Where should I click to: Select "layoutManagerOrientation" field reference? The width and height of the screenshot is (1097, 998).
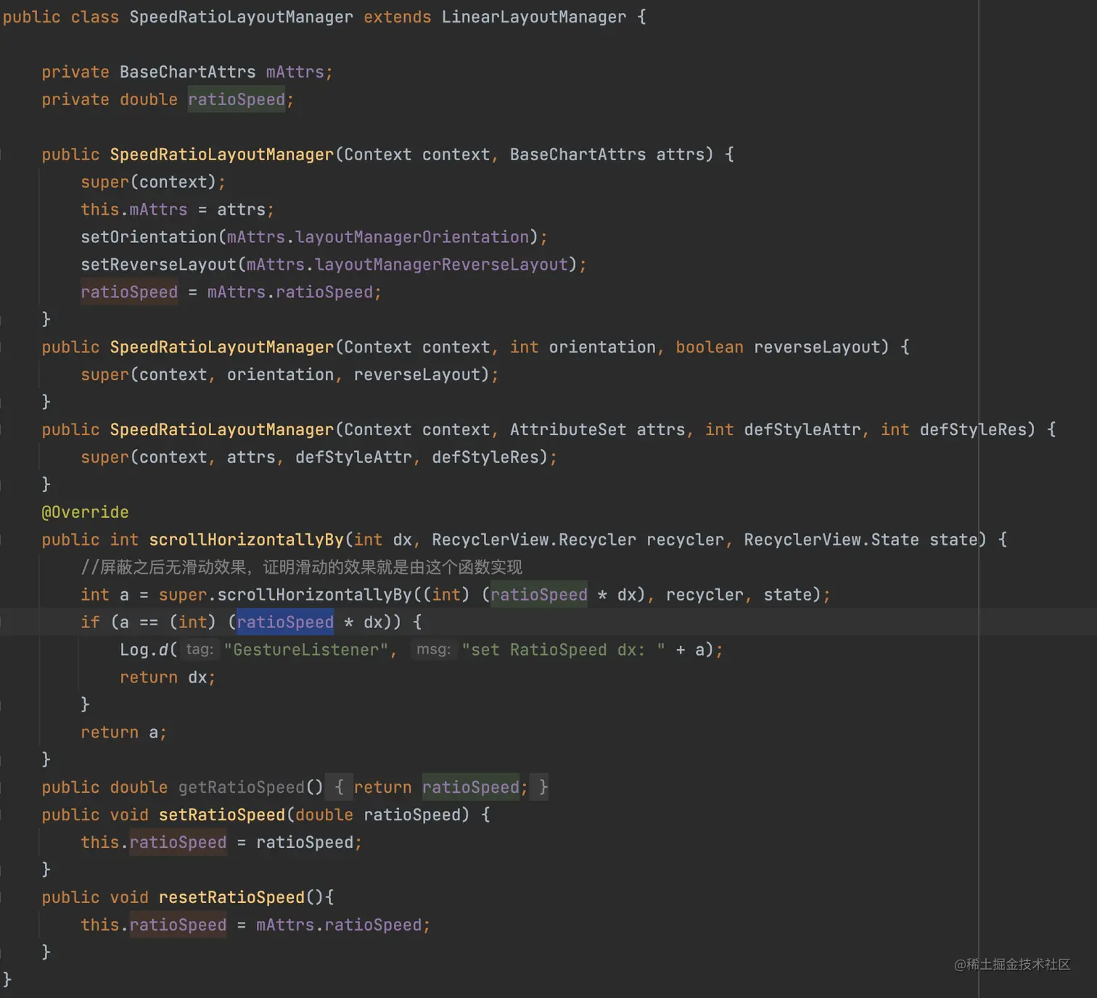(x=412, y=237)
